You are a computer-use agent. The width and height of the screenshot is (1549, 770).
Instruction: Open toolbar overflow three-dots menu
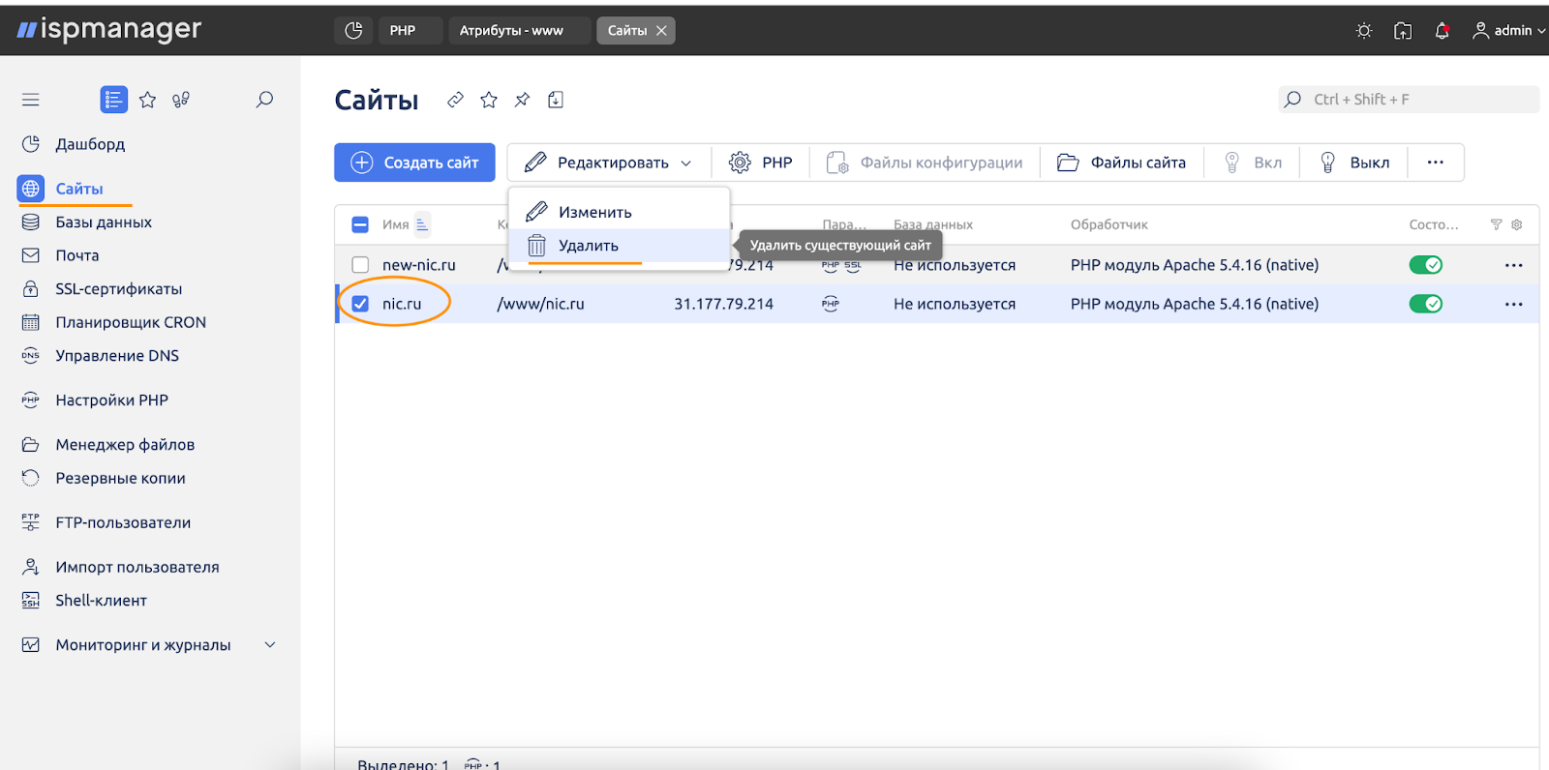pyautogui.click(x=1436, y=163)
